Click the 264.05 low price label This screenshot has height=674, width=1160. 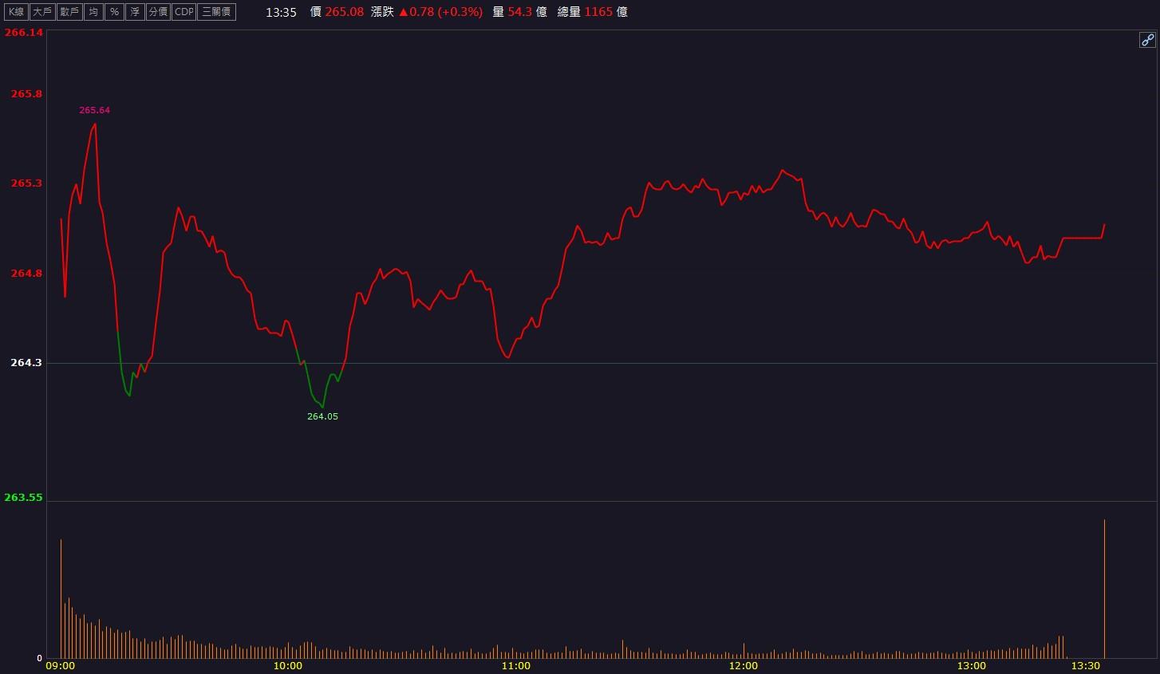322,416
